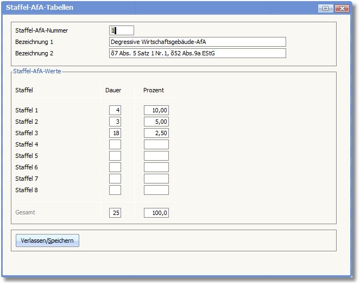Click the empty Staffel 7 Dauer field
This screenshot has width=360, height=285.
pyautogui.click(x=115, y=179)
